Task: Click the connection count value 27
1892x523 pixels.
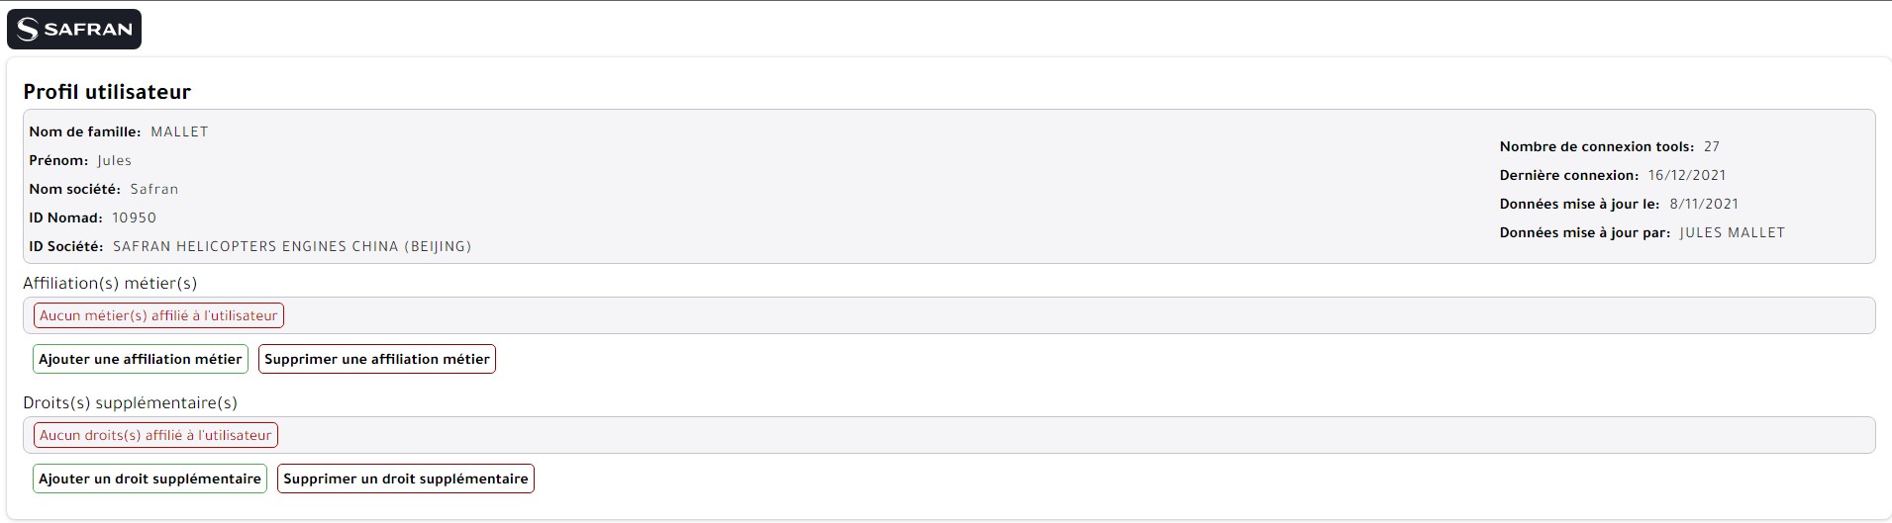Action: [x=1712, y=146]
